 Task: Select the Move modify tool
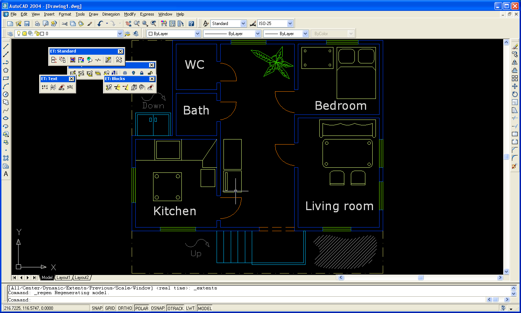pyautogui.click(x=515, y=86)
